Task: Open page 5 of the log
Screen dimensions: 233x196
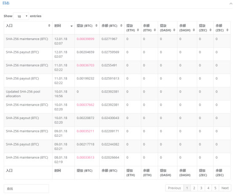Action: tap(215, 188)
